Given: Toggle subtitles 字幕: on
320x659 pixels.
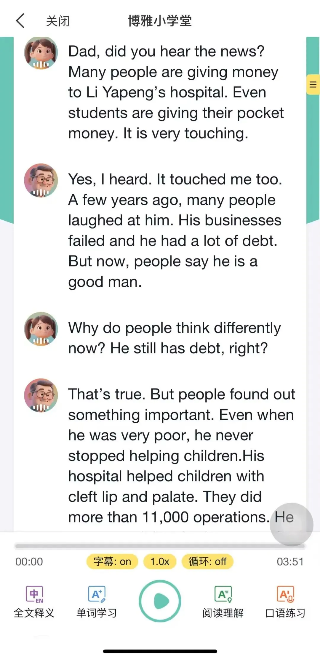Looking at the screenshot, I should pyautogui.click(x=112, y=562).
